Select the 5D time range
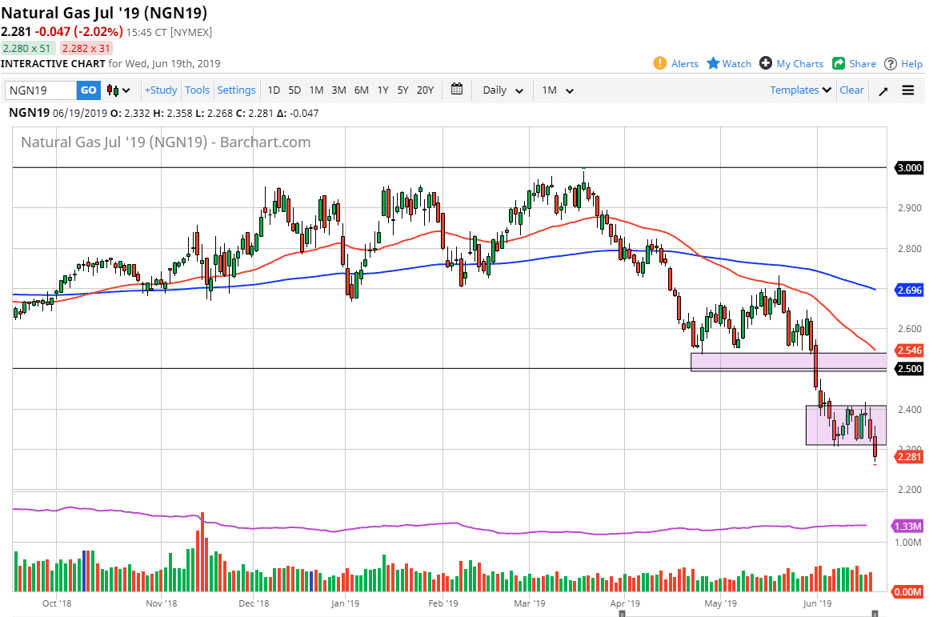The height and width of the screenshot is (617, 929). 294,90
